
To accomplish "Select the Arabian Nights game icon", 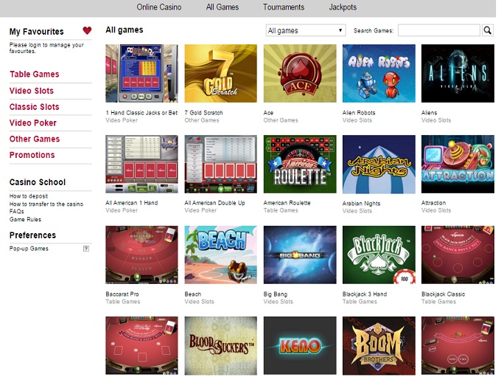I will coord(379,164).
